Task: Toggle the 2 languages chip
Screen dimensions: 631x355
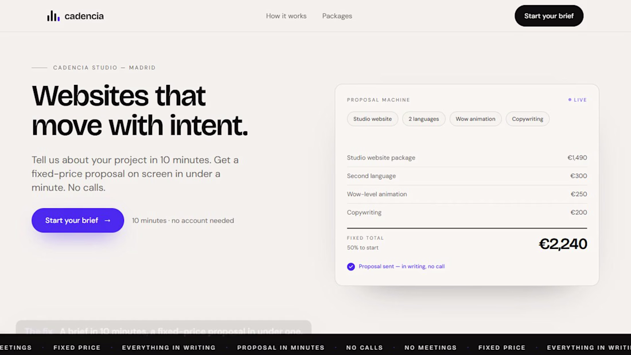Action: coord(424,119)
